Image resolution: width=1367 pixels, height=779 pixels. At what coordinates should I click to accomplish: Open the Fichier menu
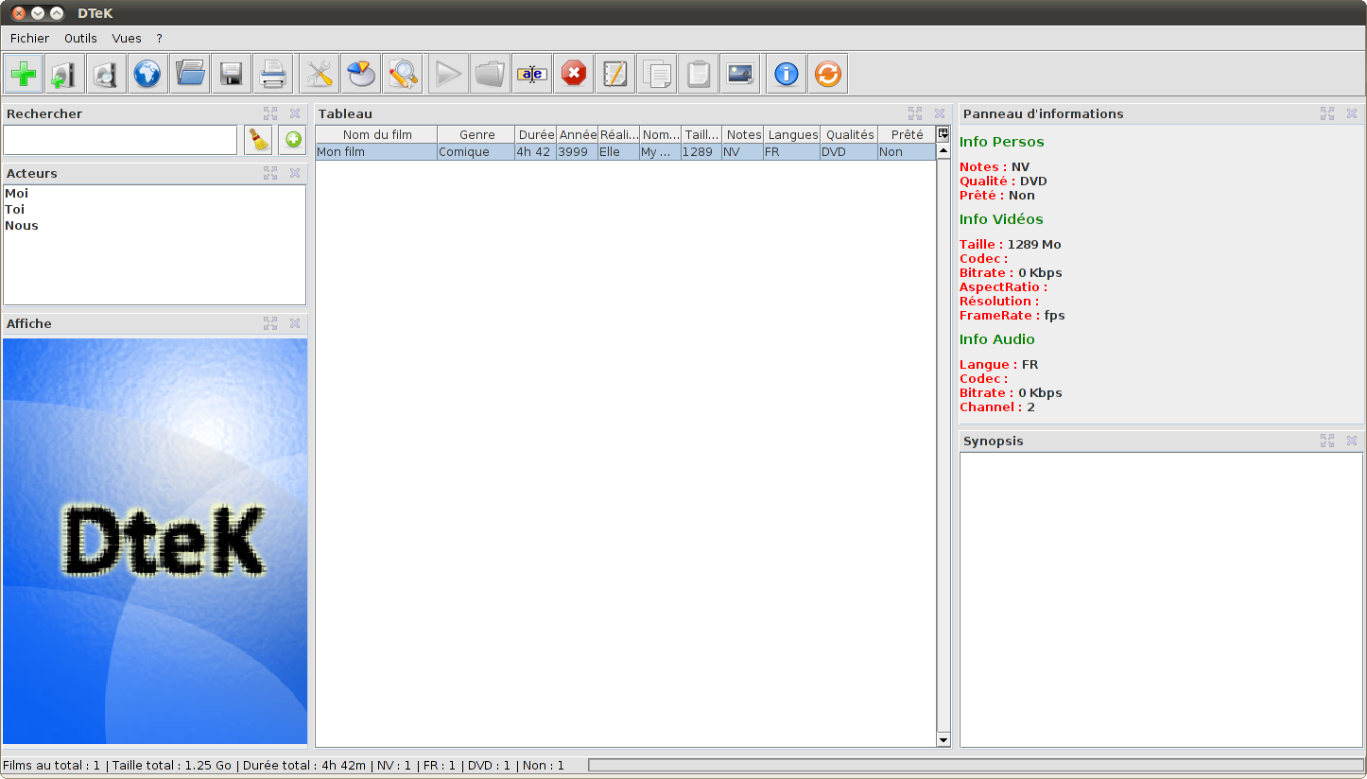29,39
